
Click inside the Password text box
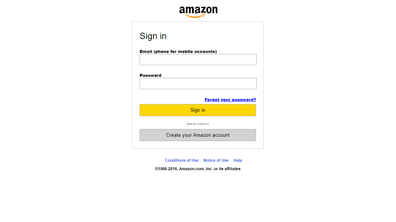(x=198, y=83)
